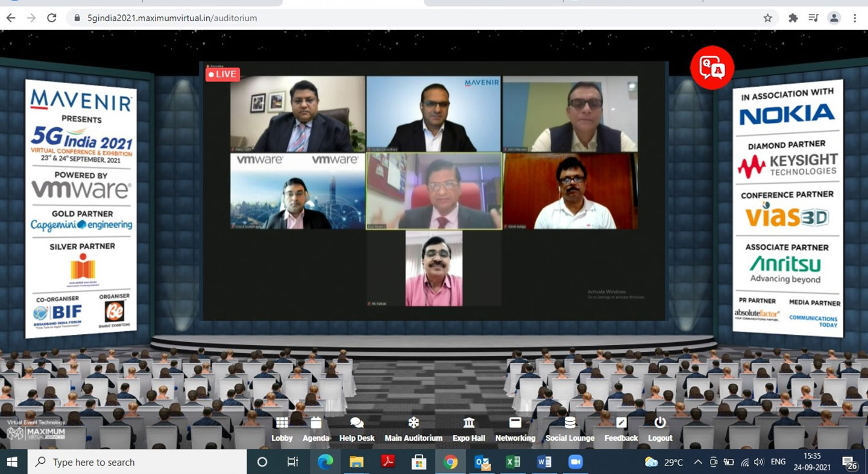This screenshot has height=474, width=868.
Task: Open Chrome media controls icon
Action: point(813,18)
